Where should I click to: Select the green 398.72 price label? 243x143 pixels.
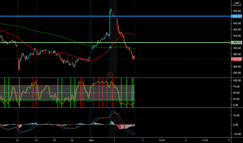point(236,42)
